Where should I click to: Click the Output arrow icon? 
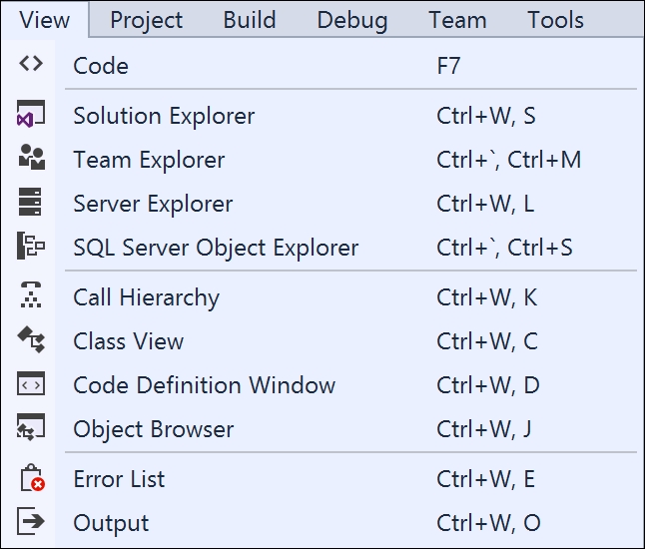tap(31, 521)
